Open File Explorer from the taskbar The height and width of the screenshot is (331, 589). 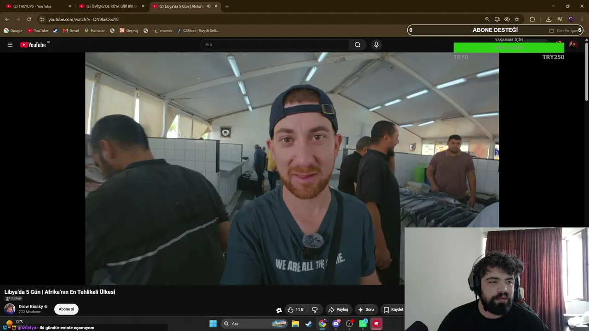(x=295, y=324)
